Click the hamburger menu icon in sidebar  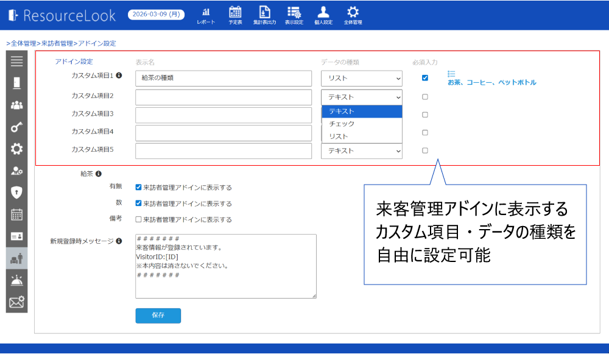point(16,61)
